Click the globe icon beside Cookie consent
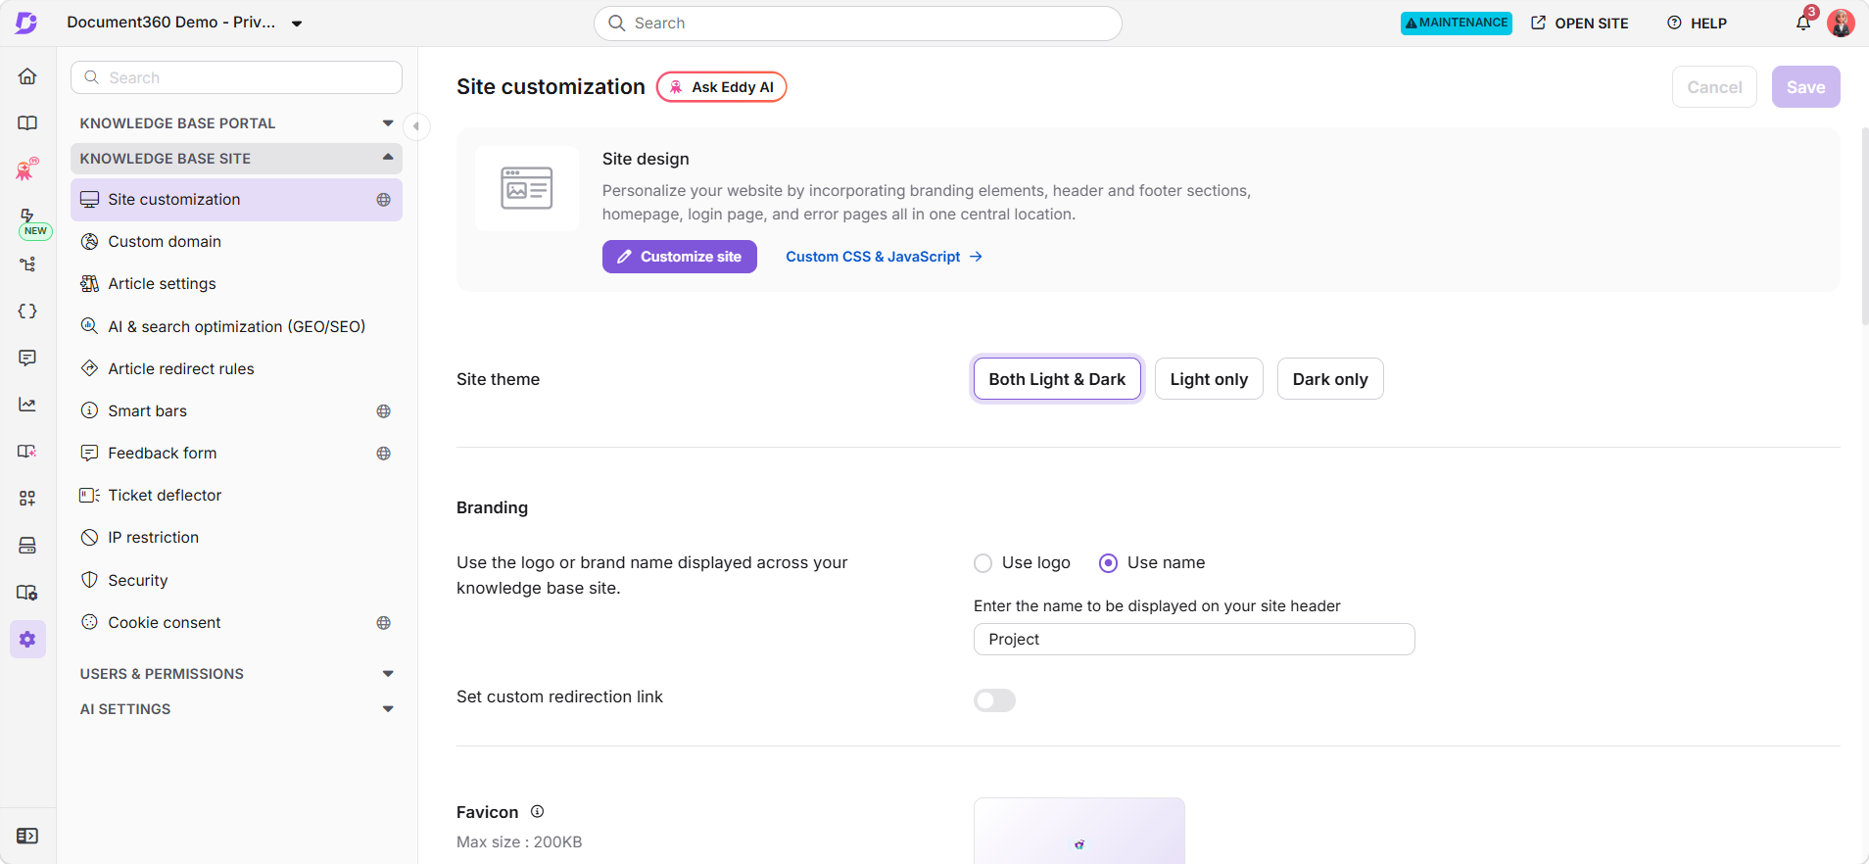The height and width of the screenshot is (864, 1869). tap(384, 623)
